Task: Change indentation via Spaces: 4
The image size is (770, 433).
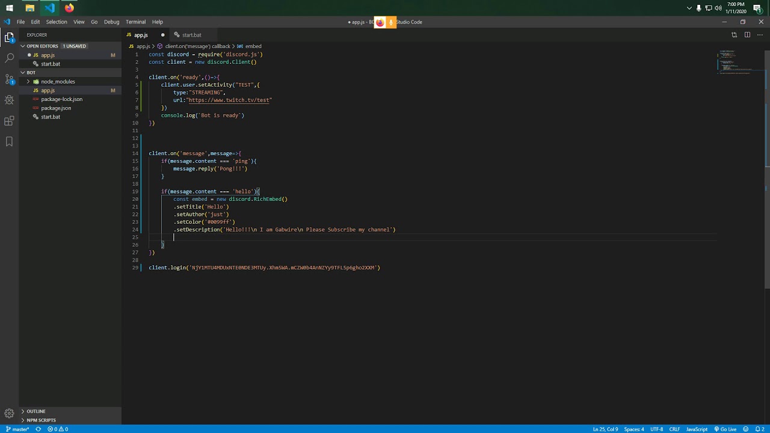Action: (x=634, y=429)
